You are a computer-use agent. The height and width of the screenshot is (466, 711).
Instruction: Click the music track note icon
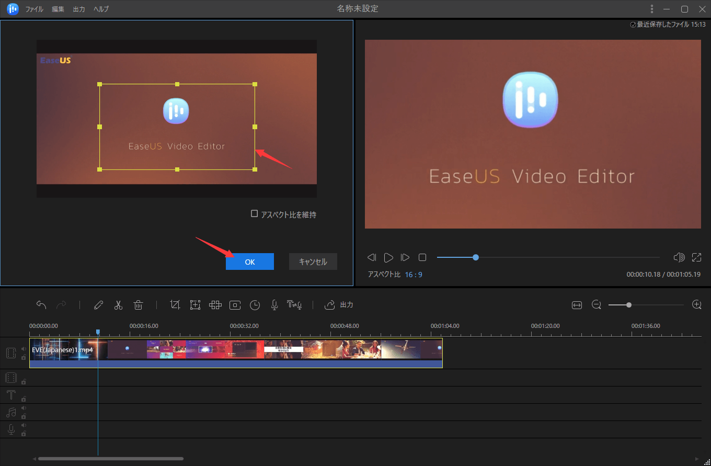[x=11, y=412]
